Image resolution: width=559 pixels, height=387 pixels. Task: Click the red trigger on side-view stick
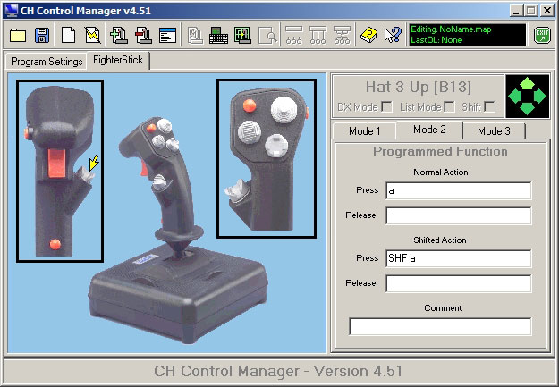click(56, 164)
